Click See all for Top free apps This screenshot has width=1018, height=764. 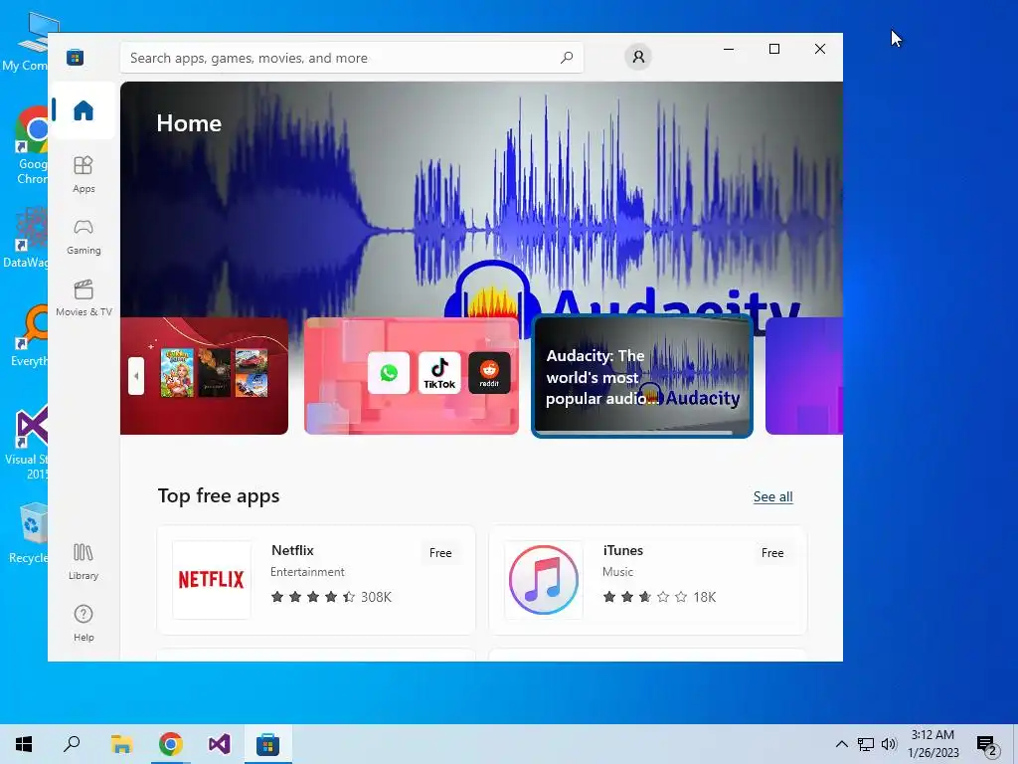point(772,497)
